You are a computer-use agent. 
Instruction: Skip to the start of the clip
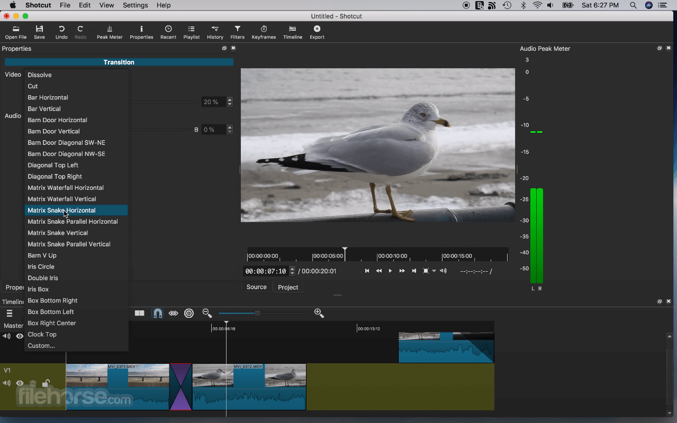[367, 271]
